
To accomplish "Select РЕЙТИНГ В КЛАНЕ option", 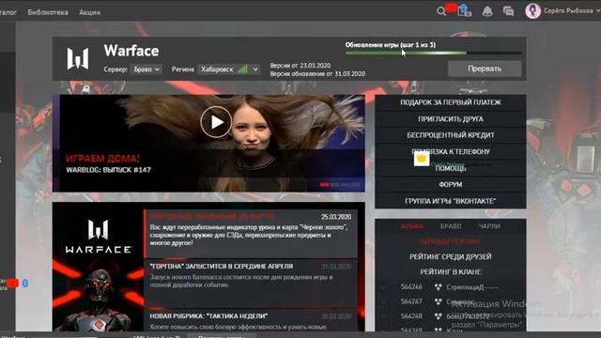I will 451,271.
